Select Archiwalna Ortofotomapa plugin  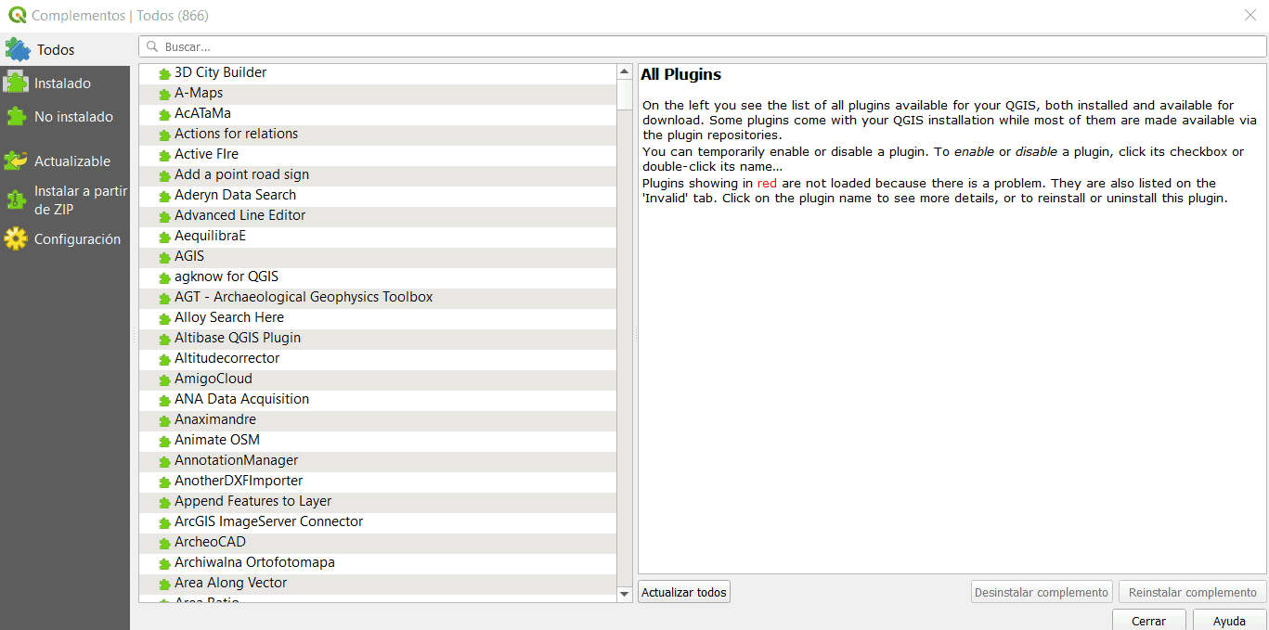[378, 562]
